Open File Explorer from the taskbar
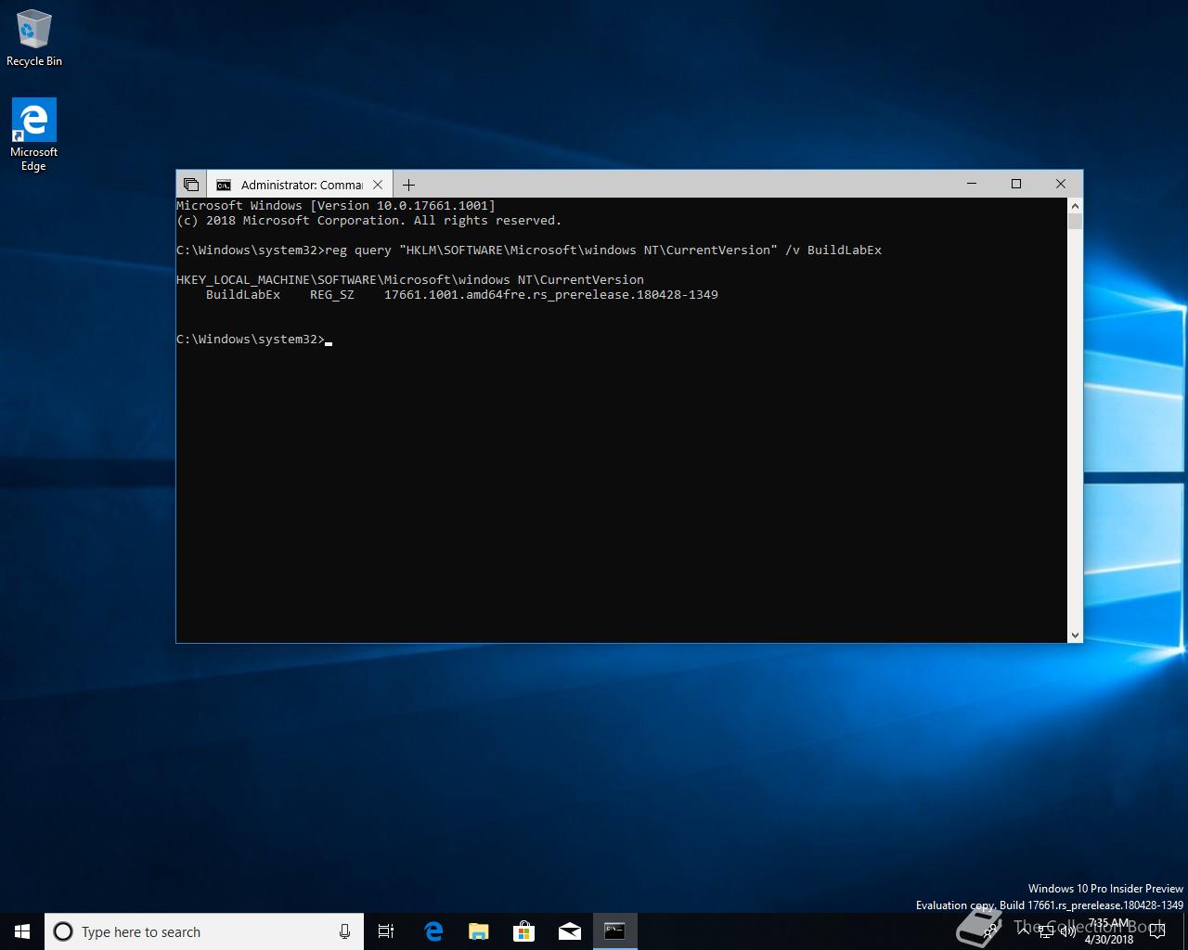This screenshot has width=1188, height=950. click(479, 931)
